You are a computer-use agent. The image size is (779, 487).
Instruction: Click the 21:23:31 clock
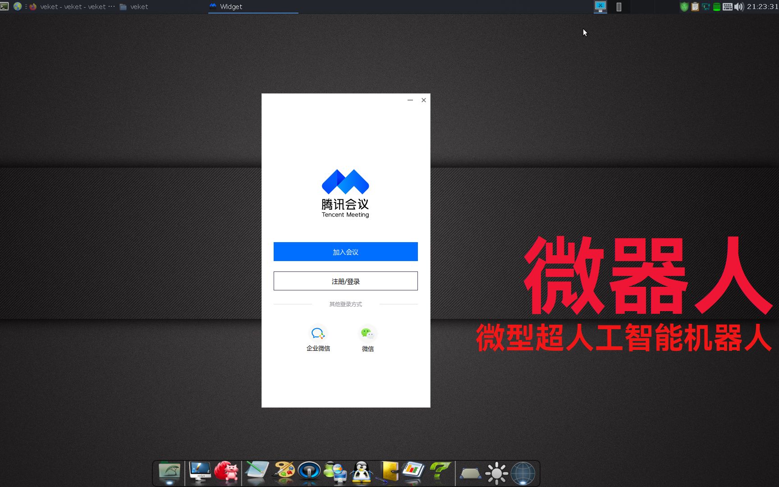pyautogui.click(x=762, y=7)
